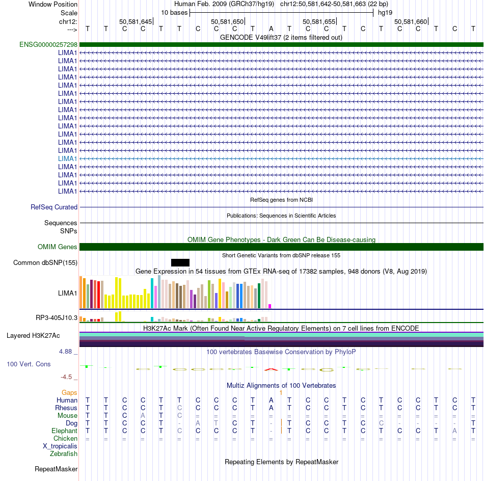Click the RefSeq Curated track label
The height and width of the screenshot is (481, 484).
point(53,207)
